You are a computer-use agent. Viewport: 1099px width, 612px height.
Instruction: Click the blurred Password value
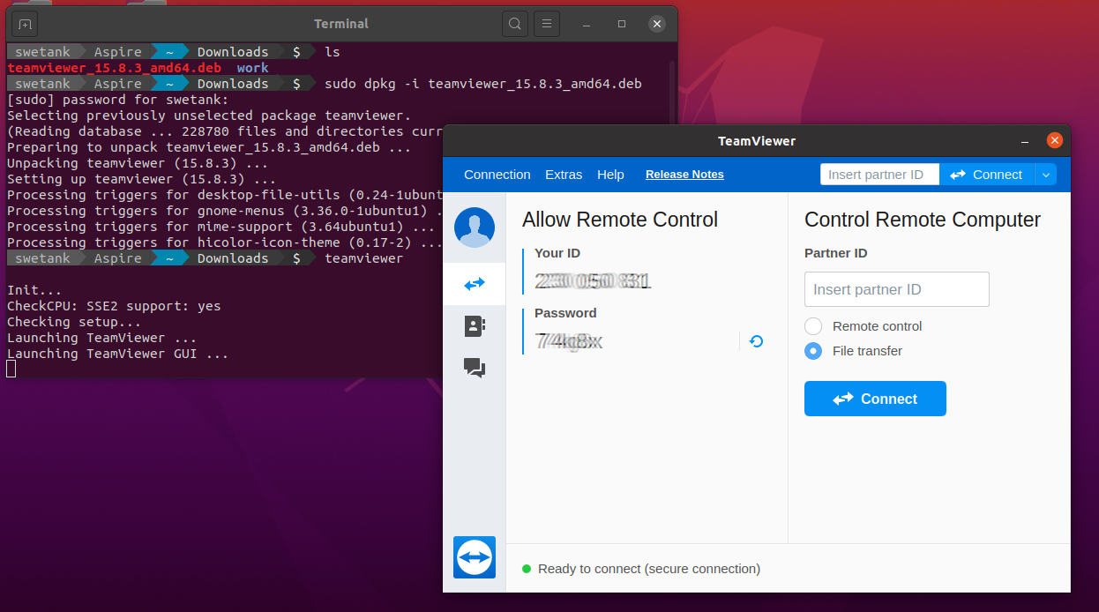point(569,341)
